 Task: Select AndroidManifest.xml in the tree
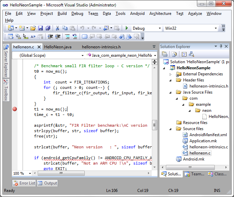click(209, 135)
